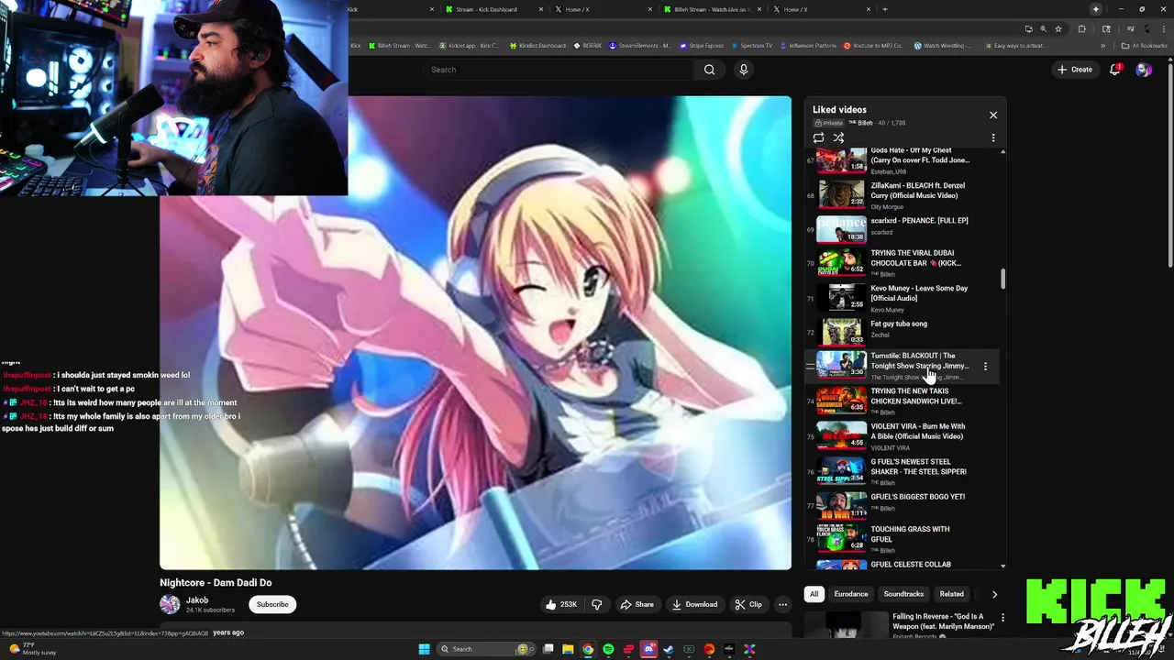Viewport: 1174px width, 660px height.
Task: Like the Nightcore video (253K)
Action: (560, 604)
